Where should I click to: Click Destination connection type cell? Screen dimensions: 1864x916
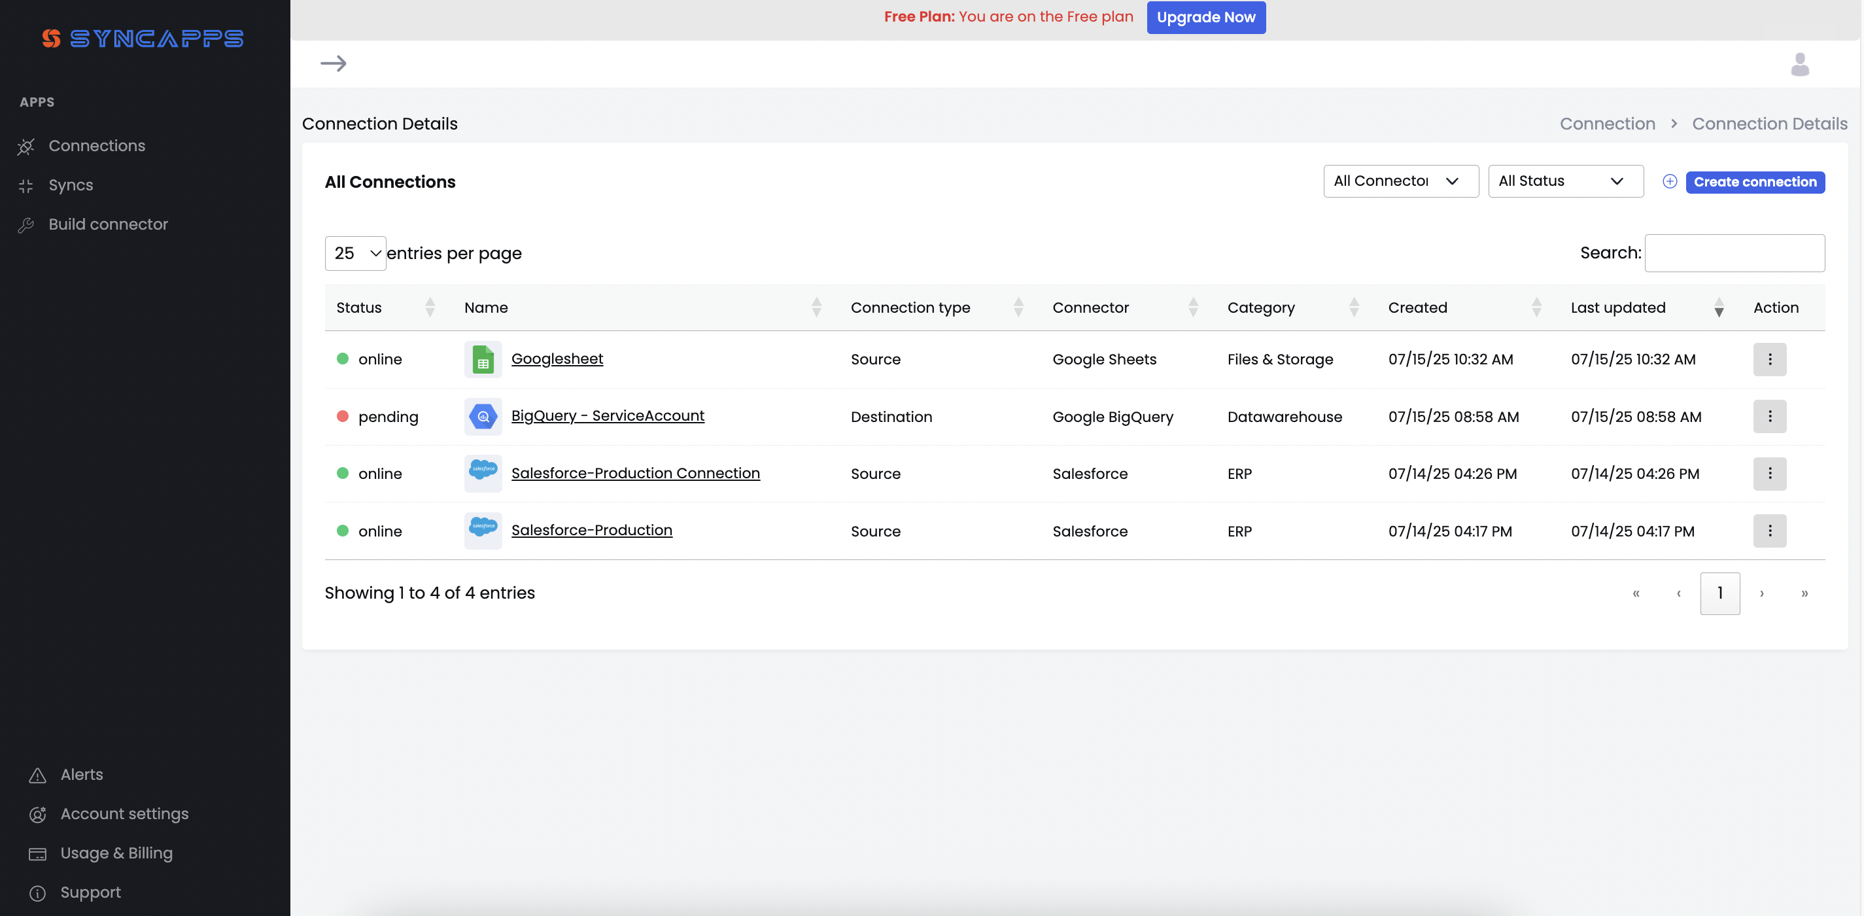coord(891,417)
